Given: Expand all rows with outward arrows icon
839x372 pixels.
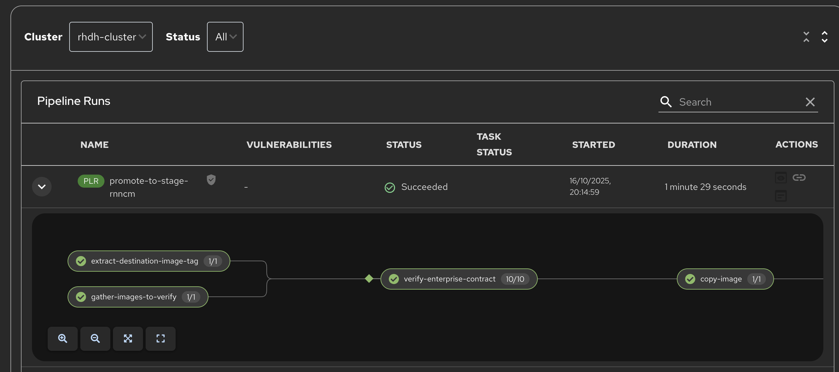Looking at the screenshot, I should [825, 37].
